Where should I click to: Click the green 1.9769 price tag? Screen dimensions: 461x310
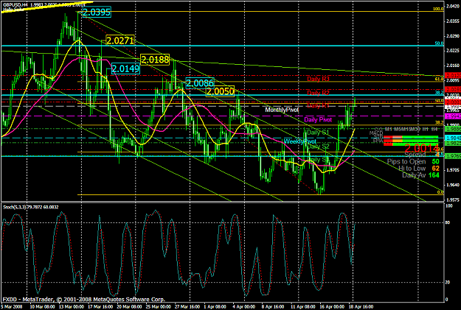(453, 156)
